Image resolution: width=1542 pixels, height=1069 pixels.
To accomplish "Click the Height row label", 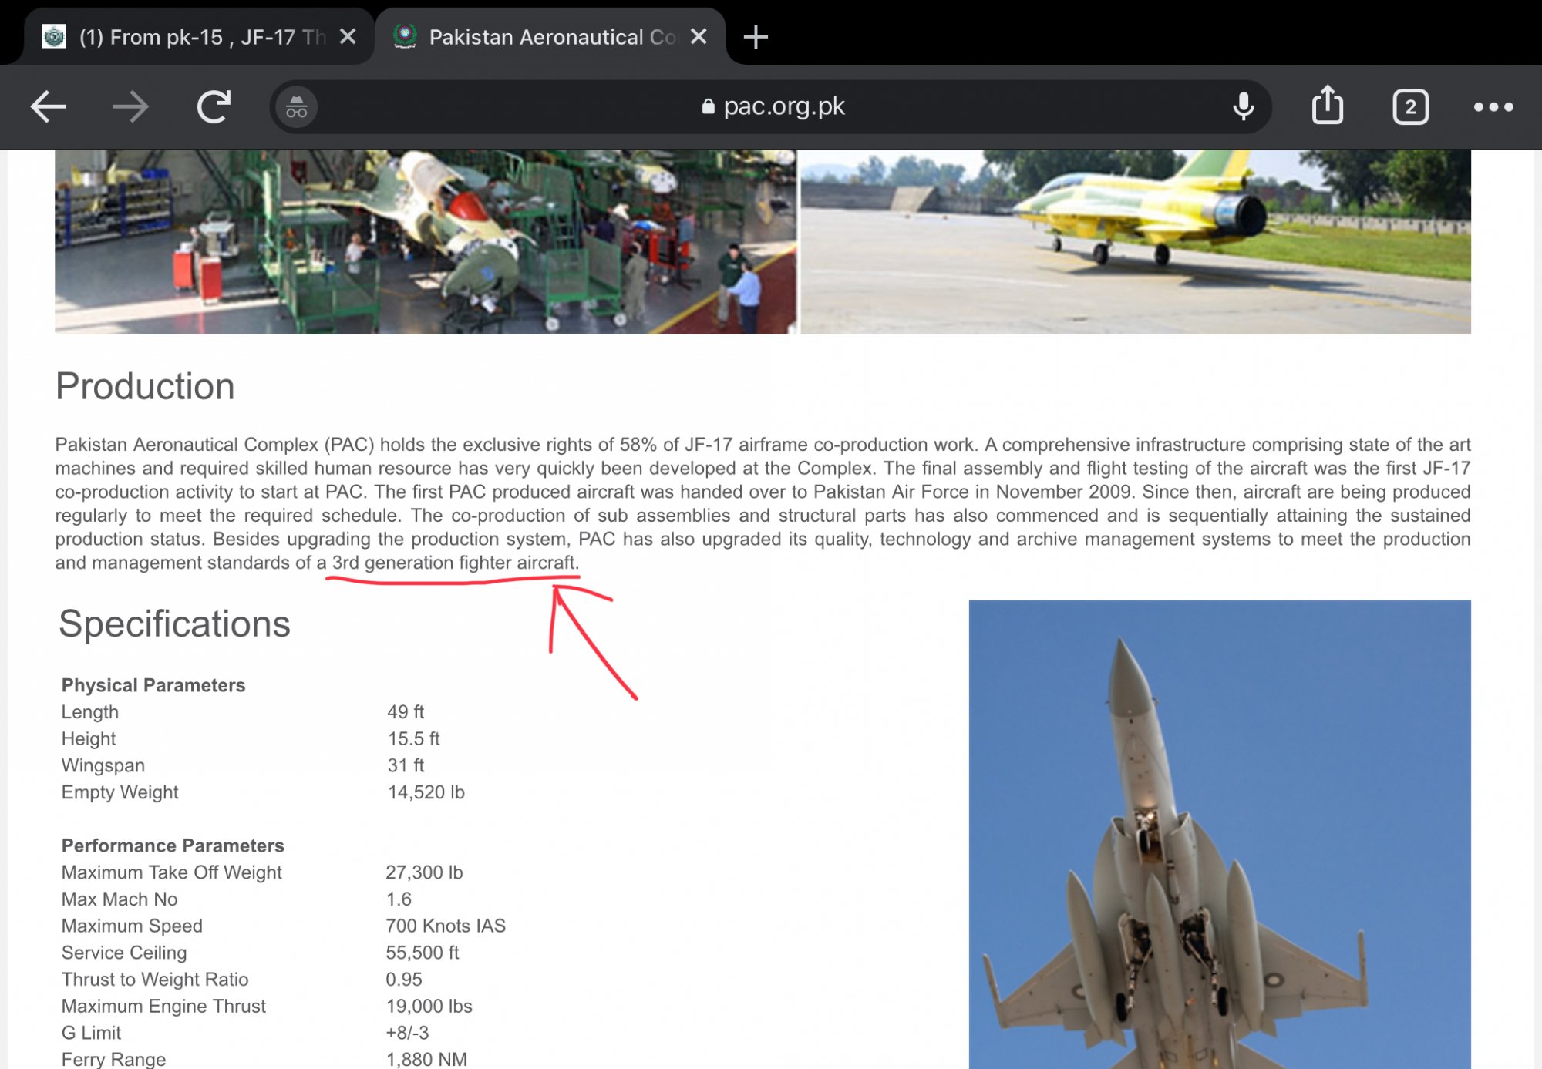I will point(89,738).
